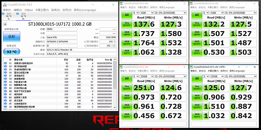261x130 pixels.
Task: Open 32GiB size dropdown in the <0Fill> window
Action: [x=217, y=76]
